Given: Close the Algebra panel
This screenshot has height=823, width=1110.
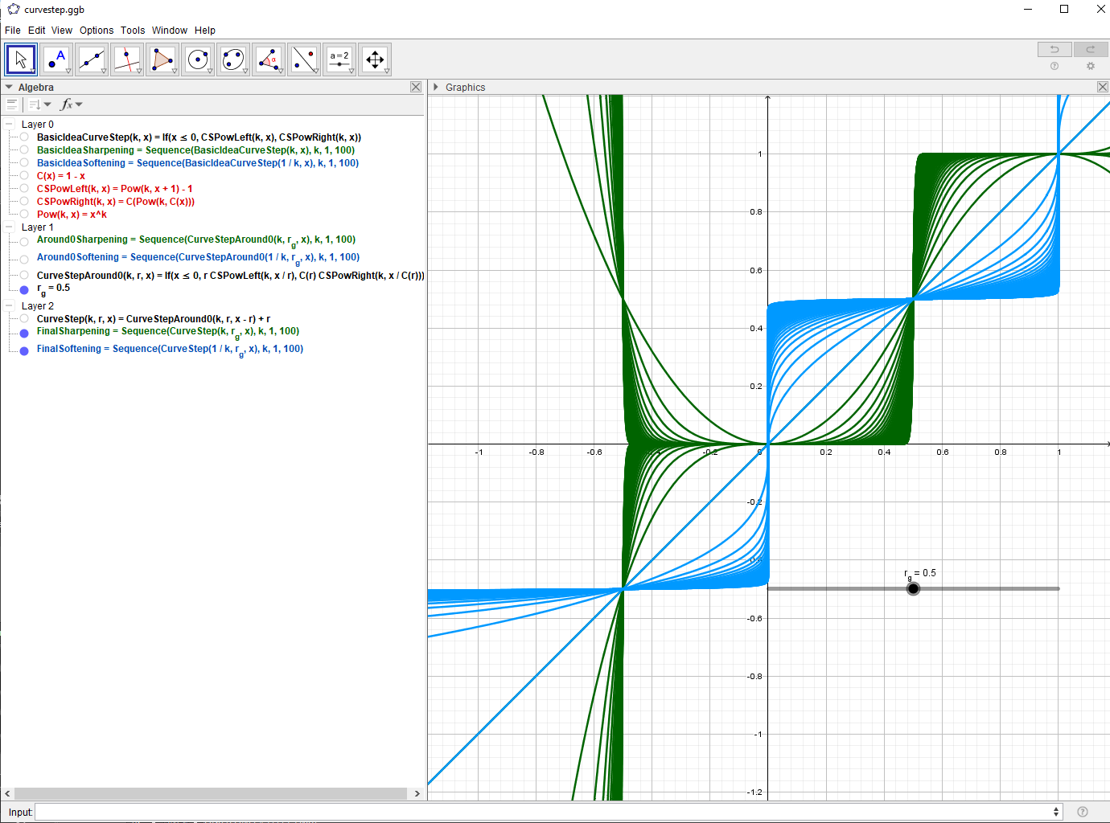Looking at the screenshot, I should pos(416,87).
